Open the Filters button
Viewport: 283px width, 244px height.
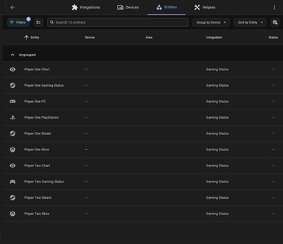pyautogui.click(x=18, y=22)
